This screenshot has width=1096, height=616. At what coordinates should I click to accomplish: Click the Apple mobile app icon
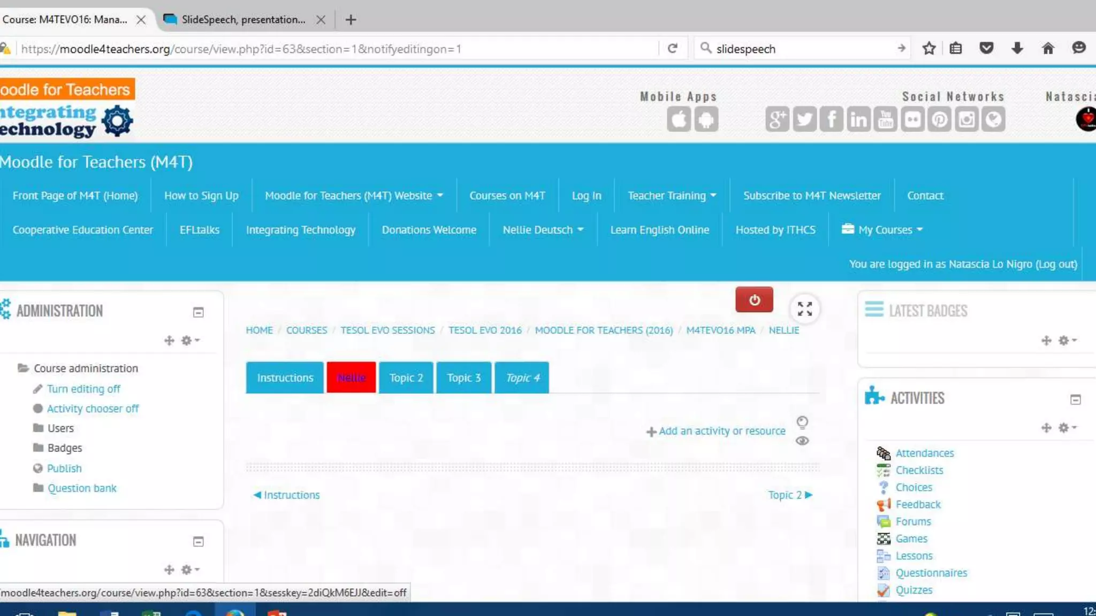pos(679,119)
